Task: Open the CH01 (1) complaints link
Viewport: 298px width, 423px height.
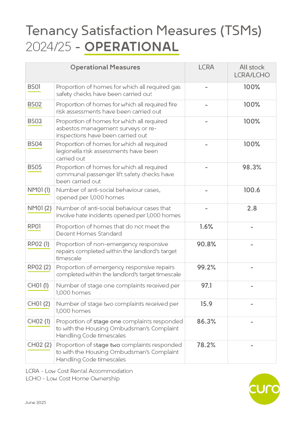Action: coord(38,286)
